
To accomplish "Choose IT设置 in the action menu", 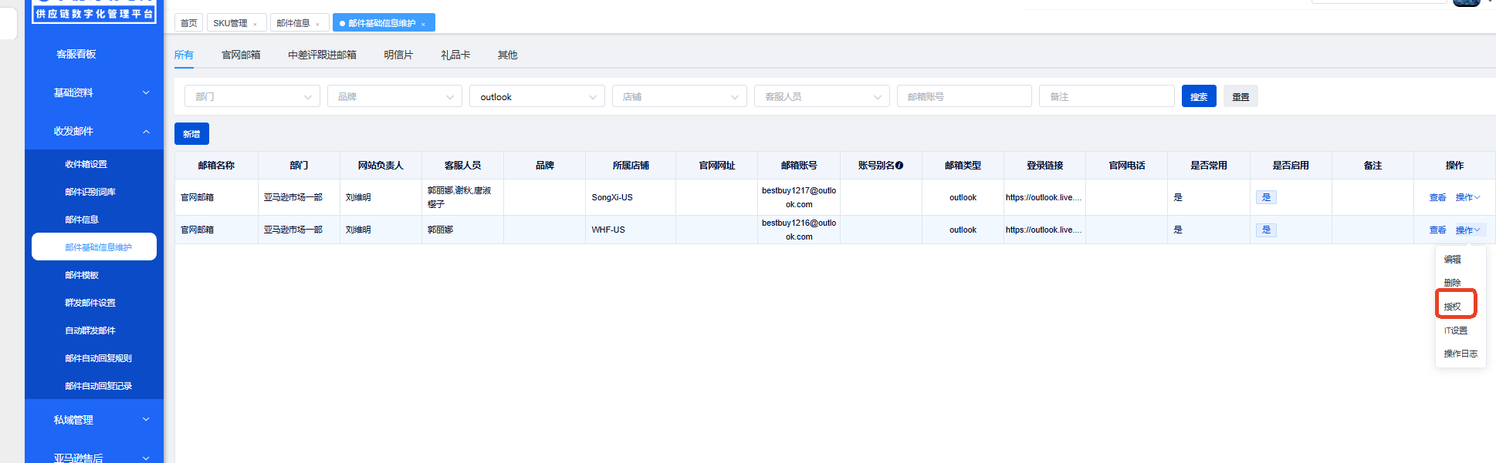I will click(x=1455, y=330).
